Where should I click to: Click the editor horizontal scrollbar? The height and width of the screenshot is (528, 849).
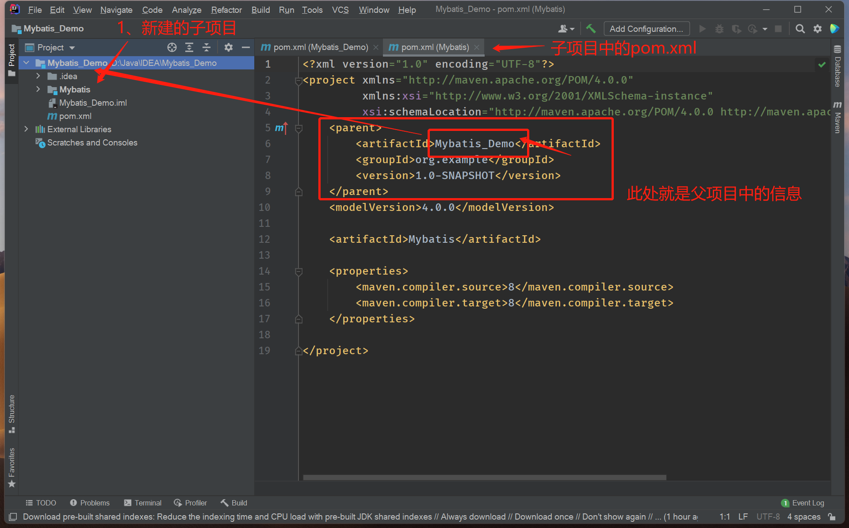coord(484,478)
